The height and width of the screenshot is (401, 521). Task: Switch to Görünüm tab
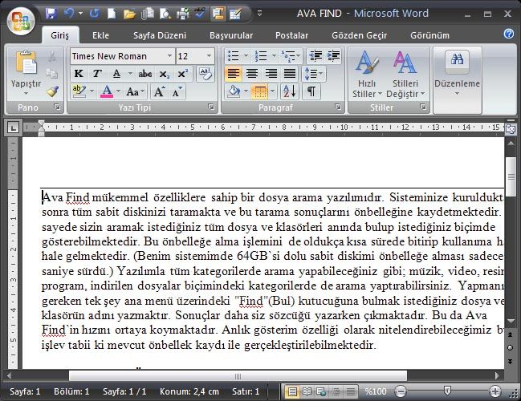point(430,35)
